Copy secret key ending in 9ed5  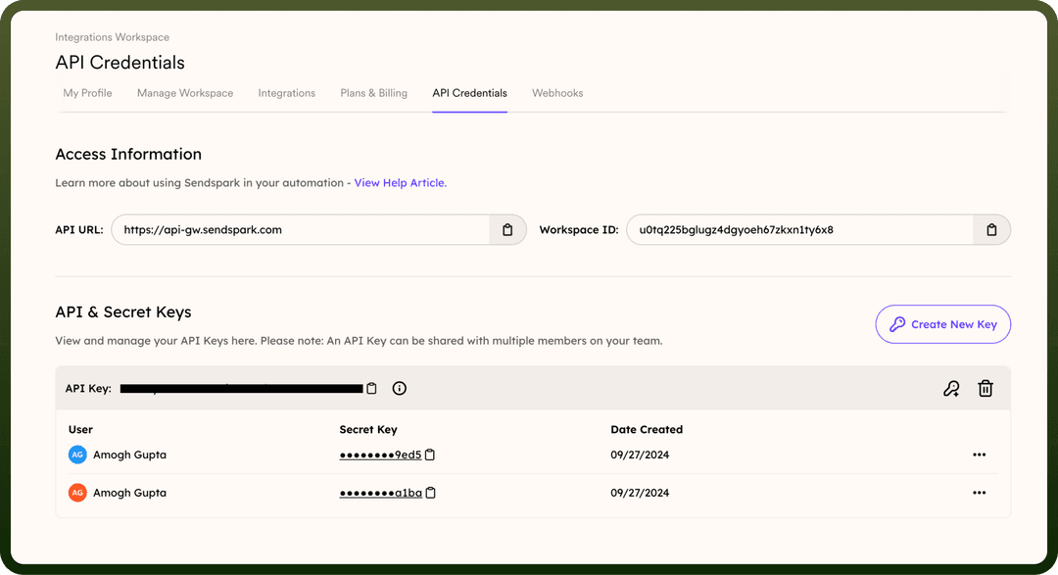click(x=430, y=455)
